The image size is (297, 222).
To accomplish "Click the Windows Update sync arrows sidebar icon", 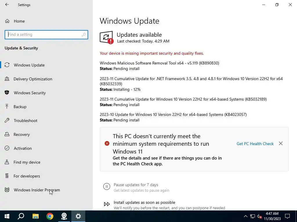I will coord(7,65).
